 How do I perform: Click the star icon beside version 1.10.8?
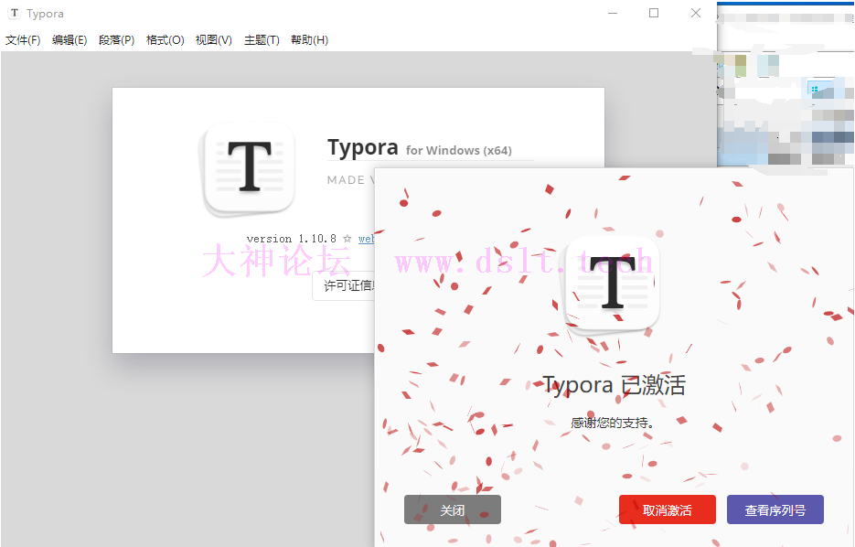click(x=347, y=239)
